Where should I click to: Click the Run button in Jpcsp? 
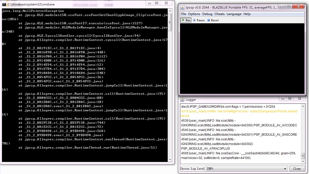(186, 20)
